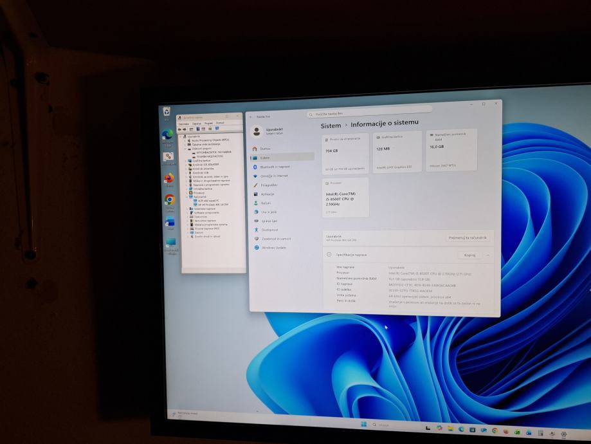
Task: Open Settings gear in taskbar
Action: [x=563, y=434]
